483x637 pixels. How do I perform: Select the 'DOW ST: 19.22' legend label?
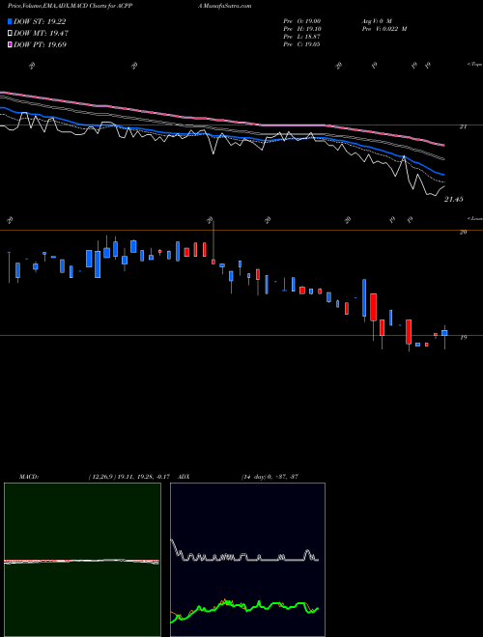(x=40, y=21)
